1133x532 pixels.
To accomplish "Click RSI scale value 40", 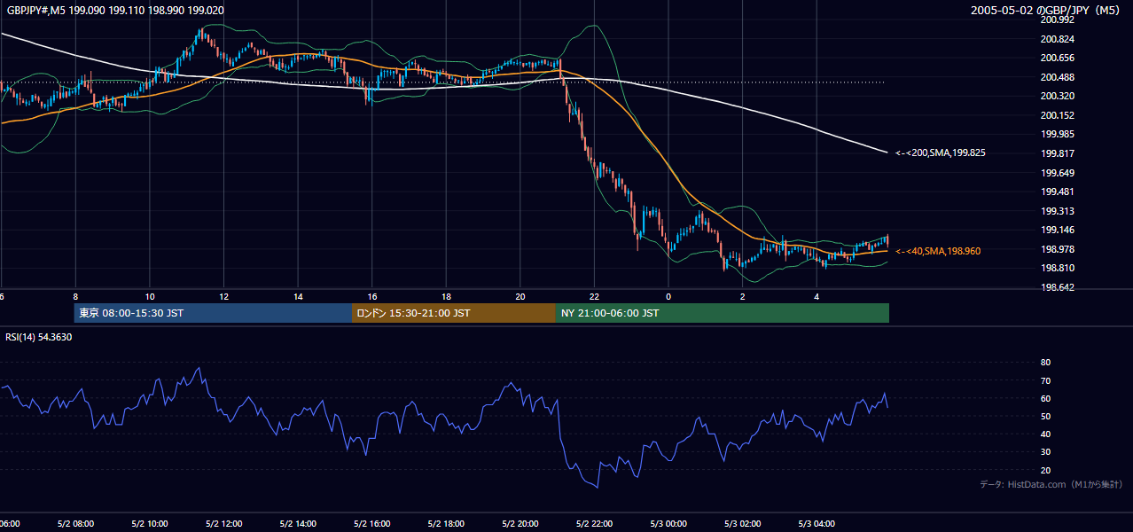I will (x=1045, y=434).
